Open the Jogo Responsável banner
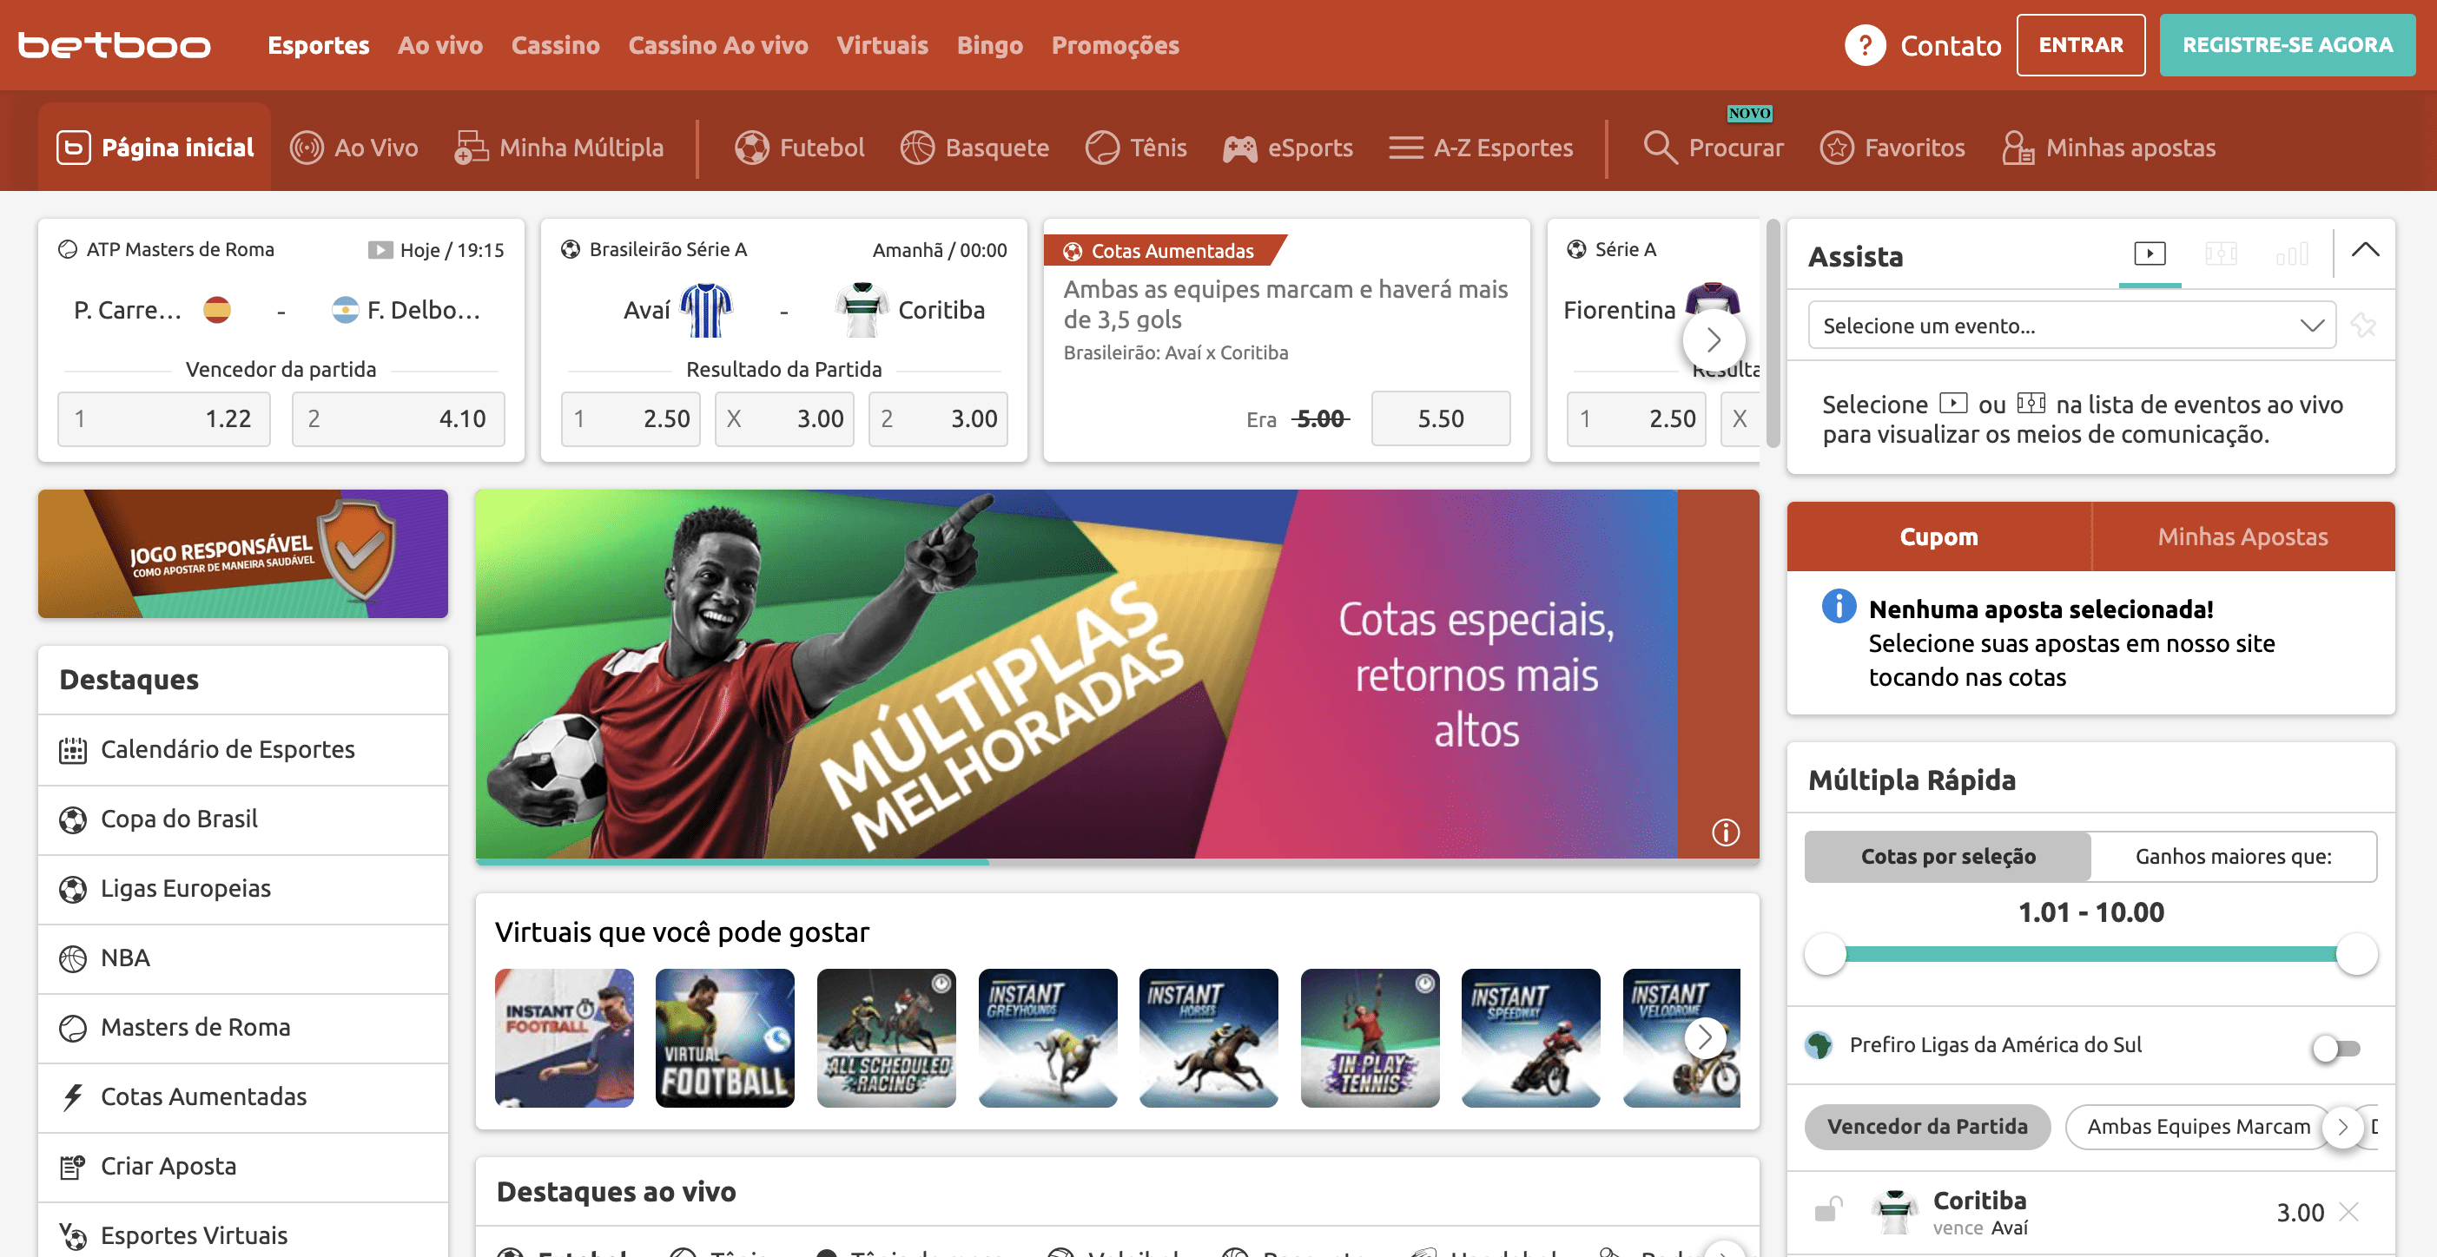This screenshot has height=1257, width=2437. (243, 553)
